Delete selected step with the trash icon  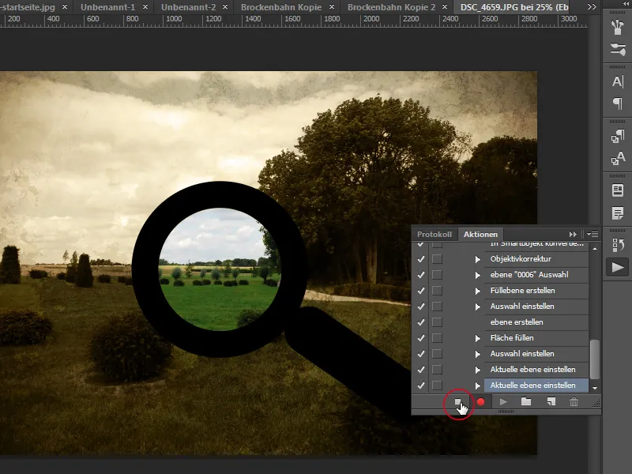(574, 402)
